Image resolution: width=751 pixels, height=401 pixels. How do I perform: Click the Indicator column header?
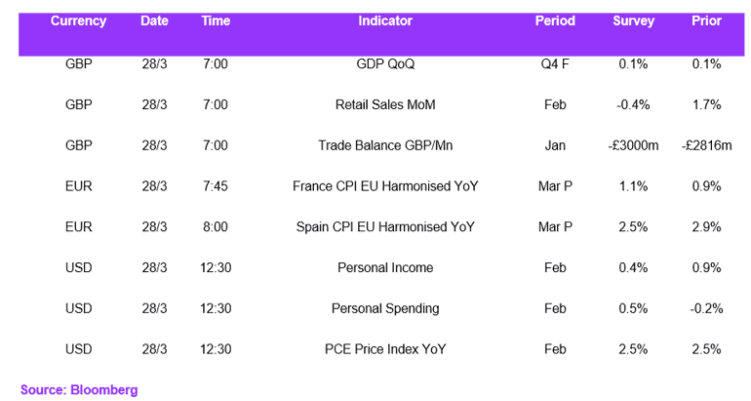pos(385,21)
